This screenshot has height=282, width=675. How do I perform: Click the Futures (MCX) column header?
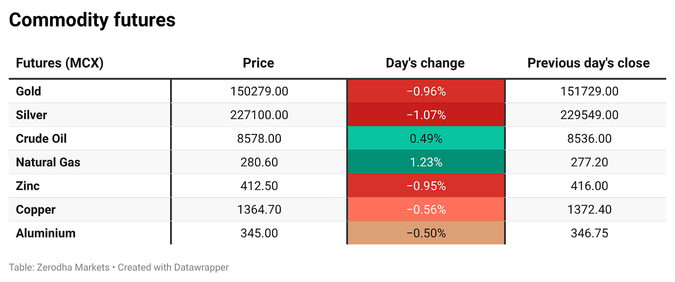point(59,63)
